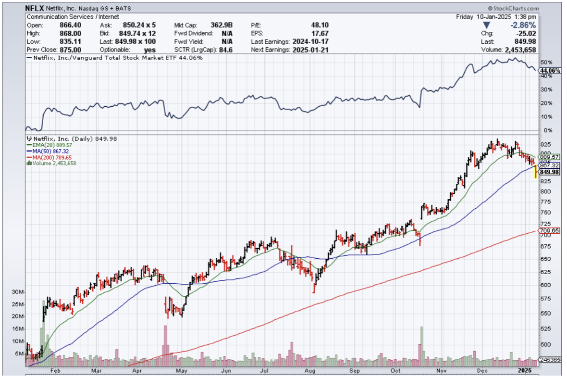
Task: Click the 849.98 last price axis label
Action: tap(550, 172)
